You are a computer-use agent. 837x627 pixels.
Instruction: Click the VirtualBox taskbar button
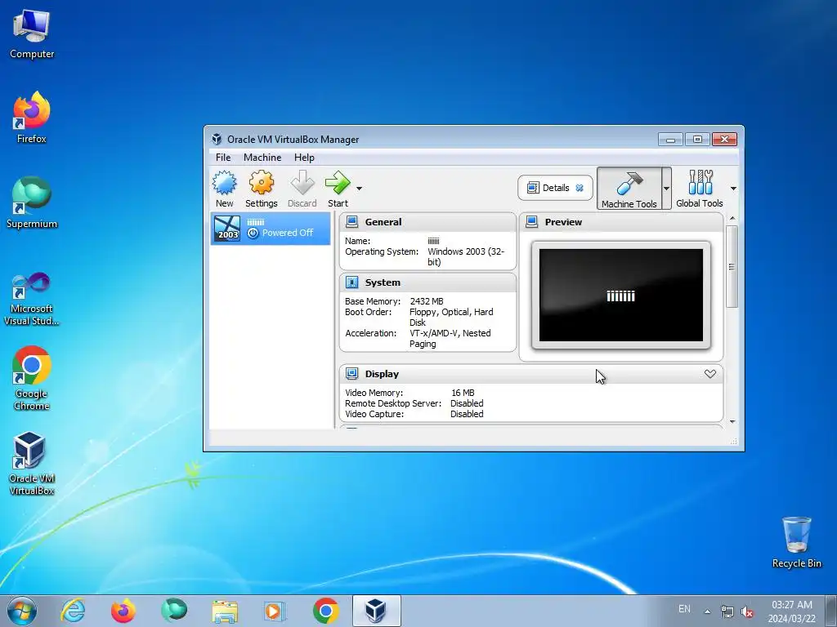point(376,611)
